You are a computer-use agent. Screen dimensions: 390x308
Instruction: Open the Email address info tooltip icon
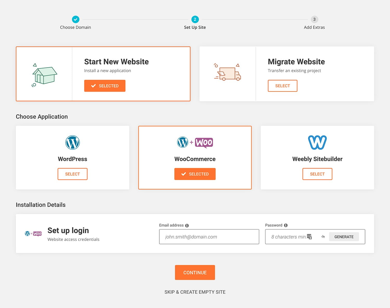click(187, 225)
